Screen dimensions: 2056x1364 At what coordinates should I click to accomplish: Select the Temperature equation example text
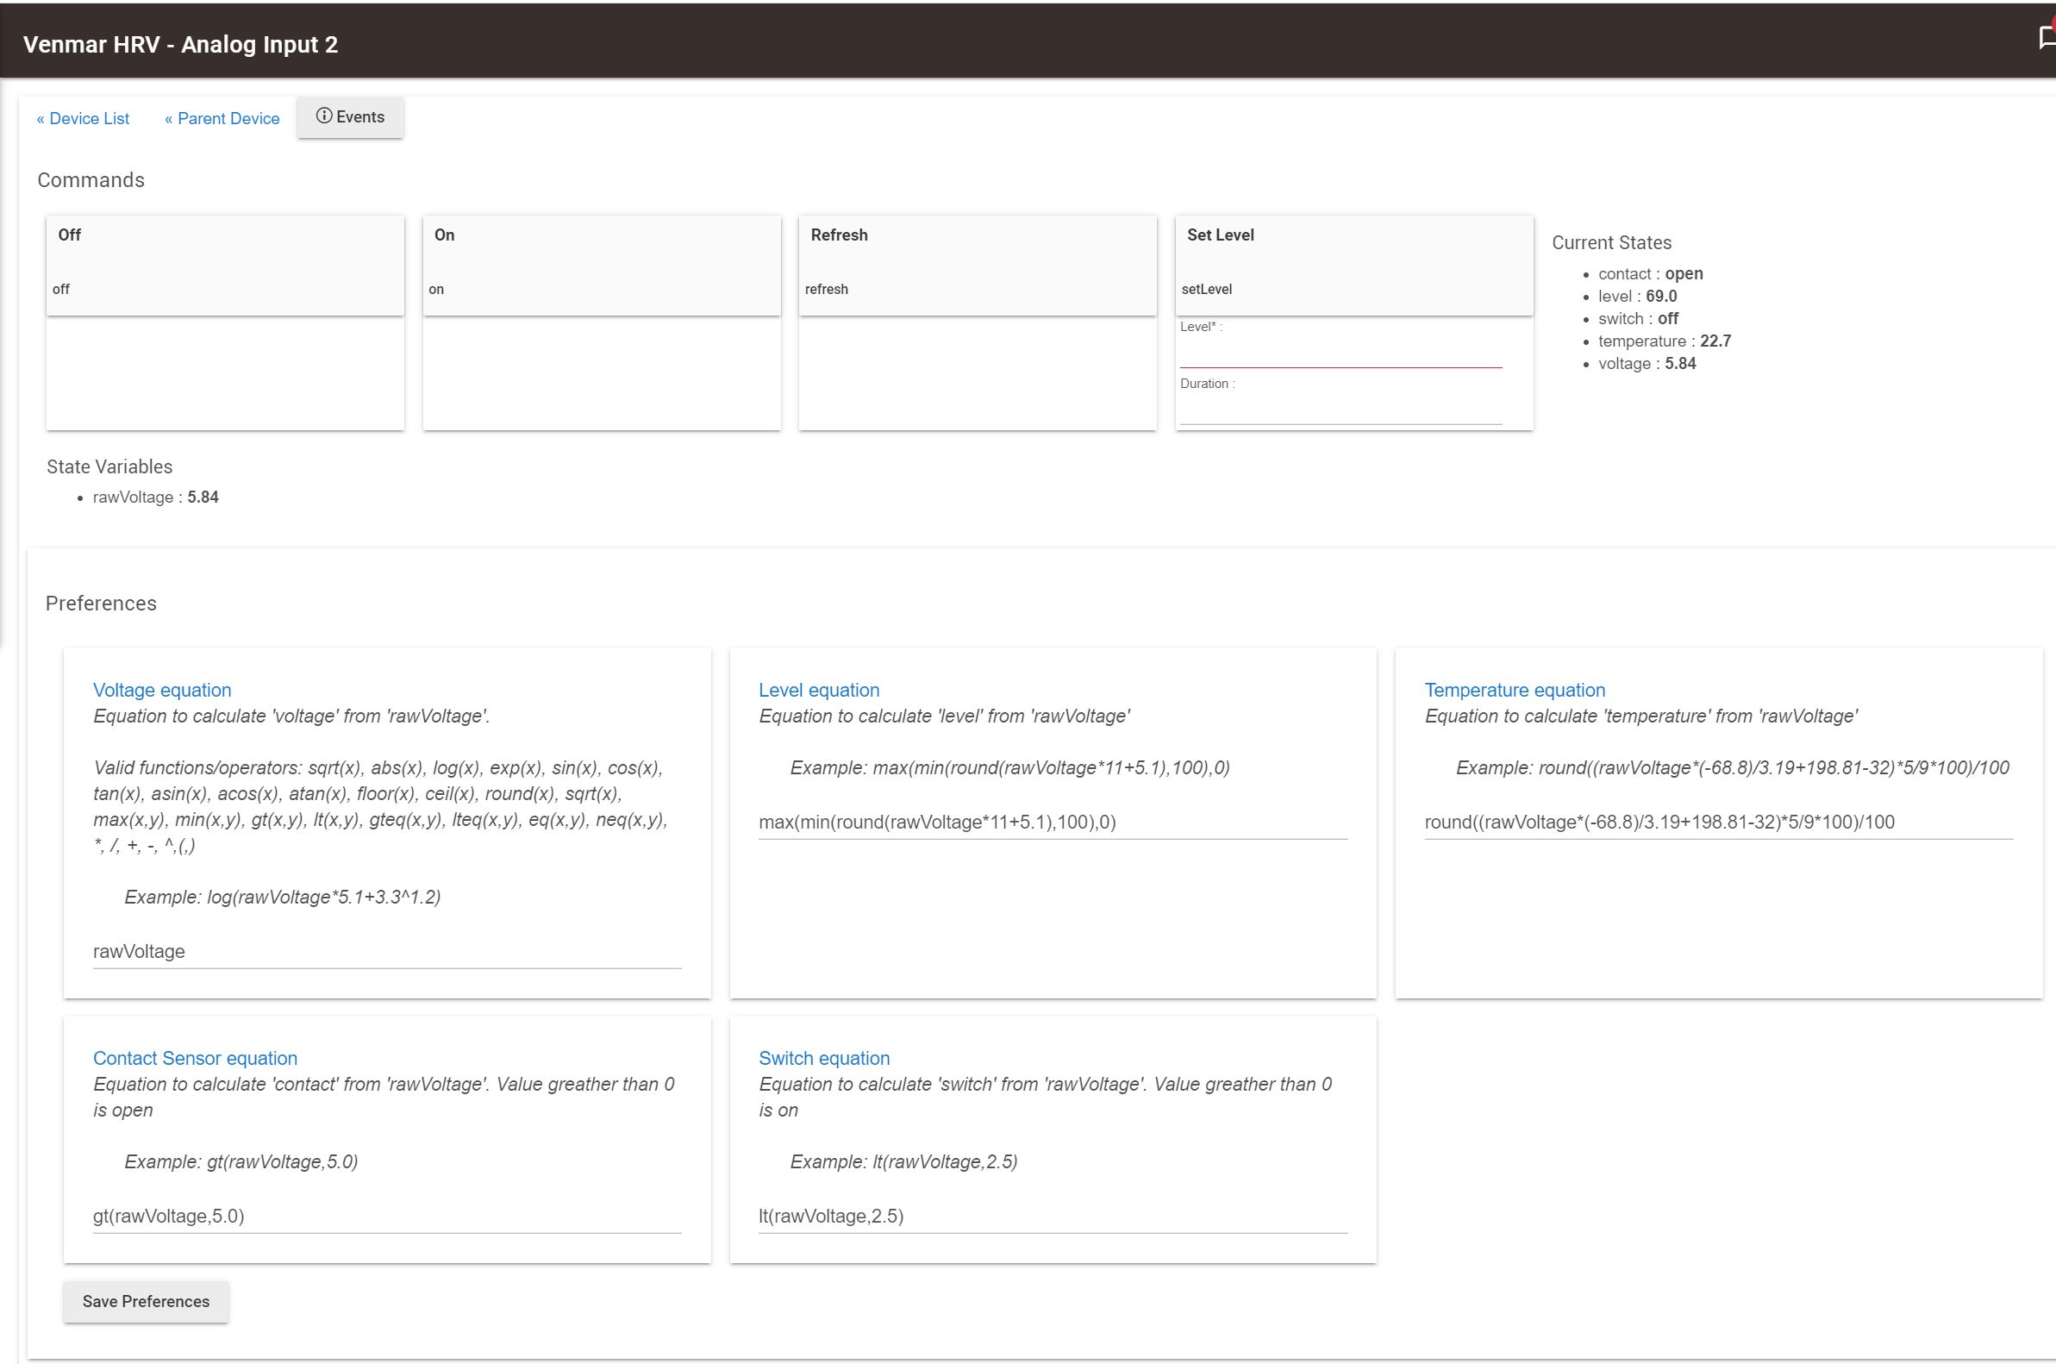(x=1733, y=768)
